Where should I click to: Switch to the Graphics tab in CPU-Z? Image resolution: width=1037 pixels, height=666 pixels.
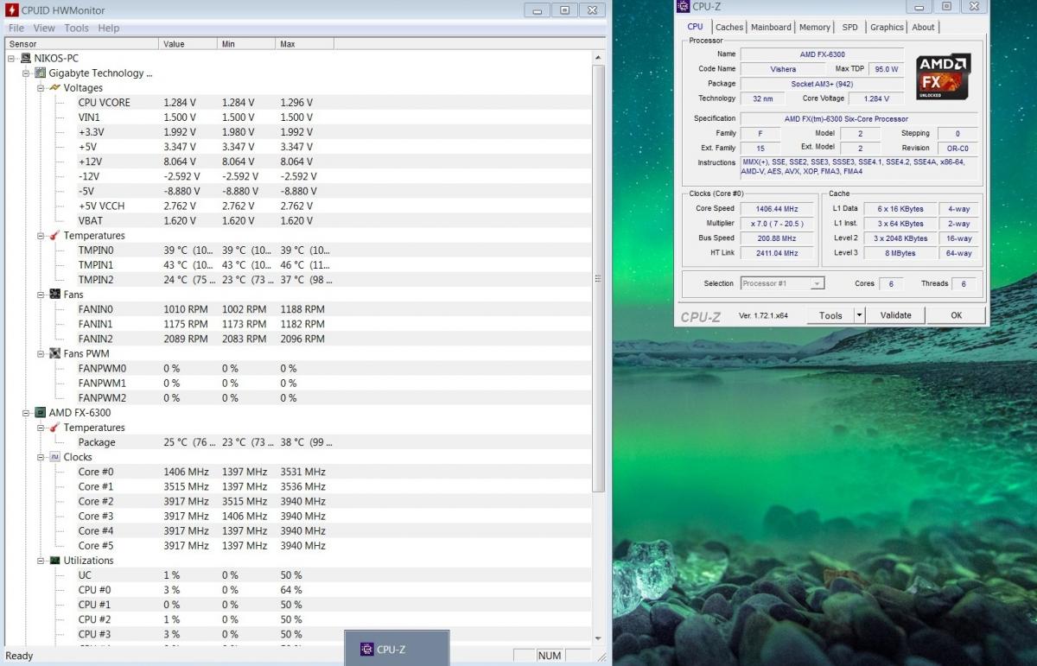click(887, 28)
